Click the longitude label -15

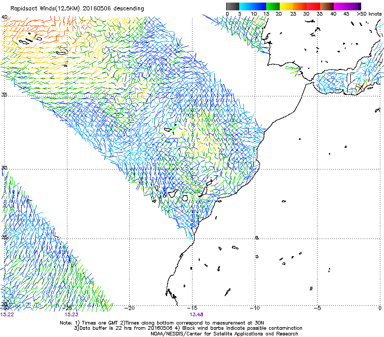pyautogui.click(x=192, y=308)
